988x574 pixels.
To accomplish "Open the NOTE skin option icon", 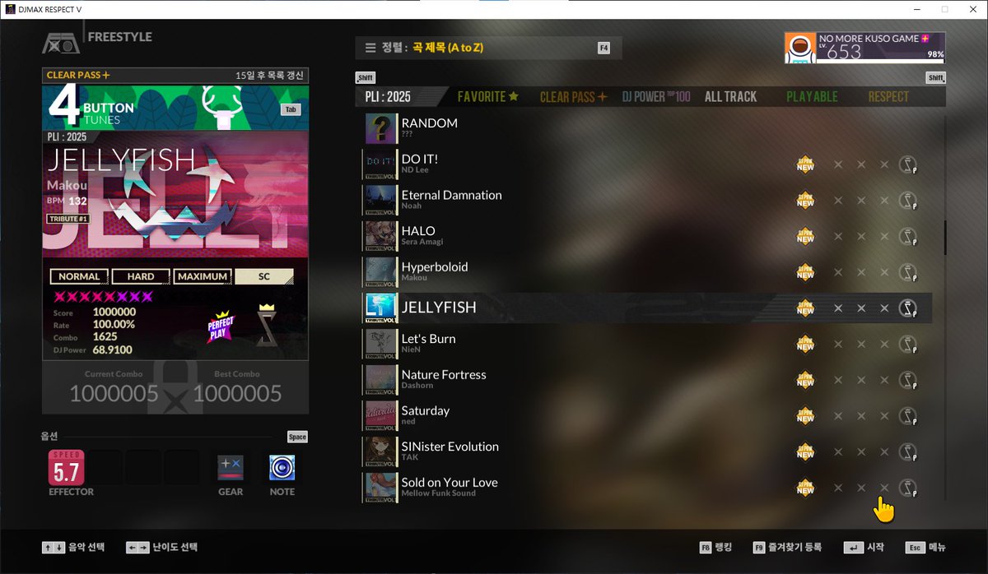I will pos(282,468).
